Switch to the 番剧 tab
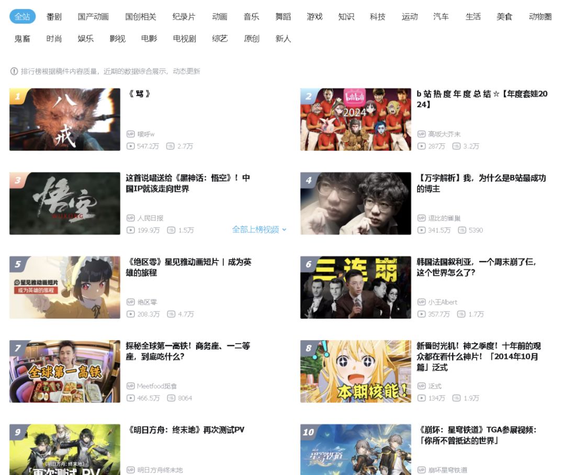This screenshot has width=565, height=475. pos(54,17)
